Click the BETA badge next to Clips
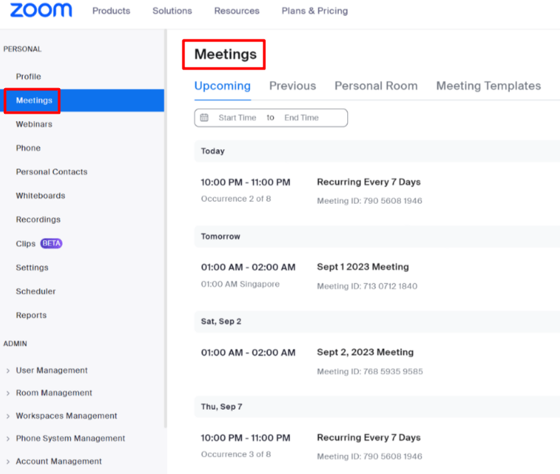 51,243
